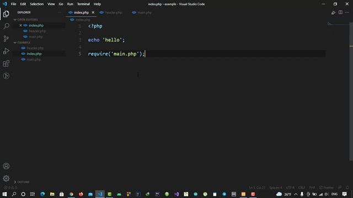Open Firefox from the taskbar
The height and width of the screenshot is (198, 353).
click(x=81, y=194)
